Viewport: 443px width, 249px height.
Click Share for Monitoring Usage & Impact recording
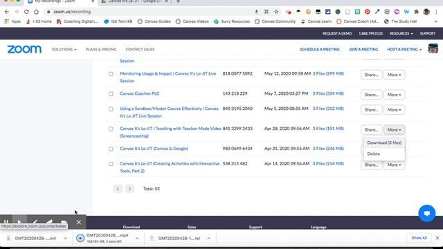point(371,75)
